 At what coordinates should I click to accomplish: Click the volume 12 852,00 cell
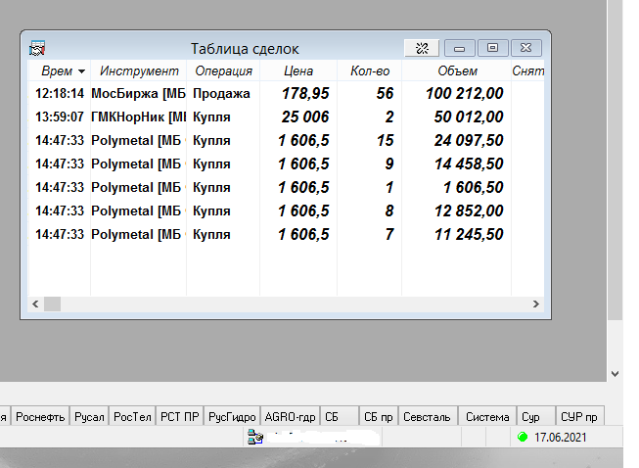[x=457, y=211]
